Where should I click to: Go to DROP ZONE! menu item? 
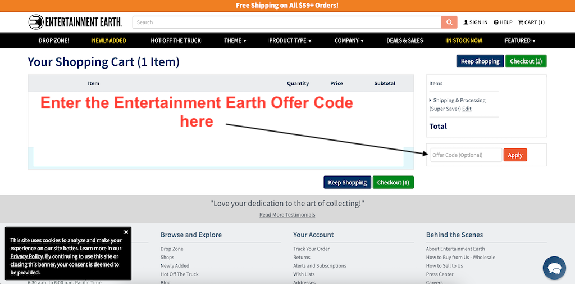(54, 40)
